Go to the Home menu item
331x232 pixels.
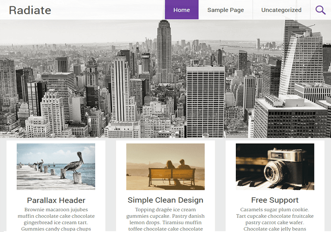click(x=182, y=10)
